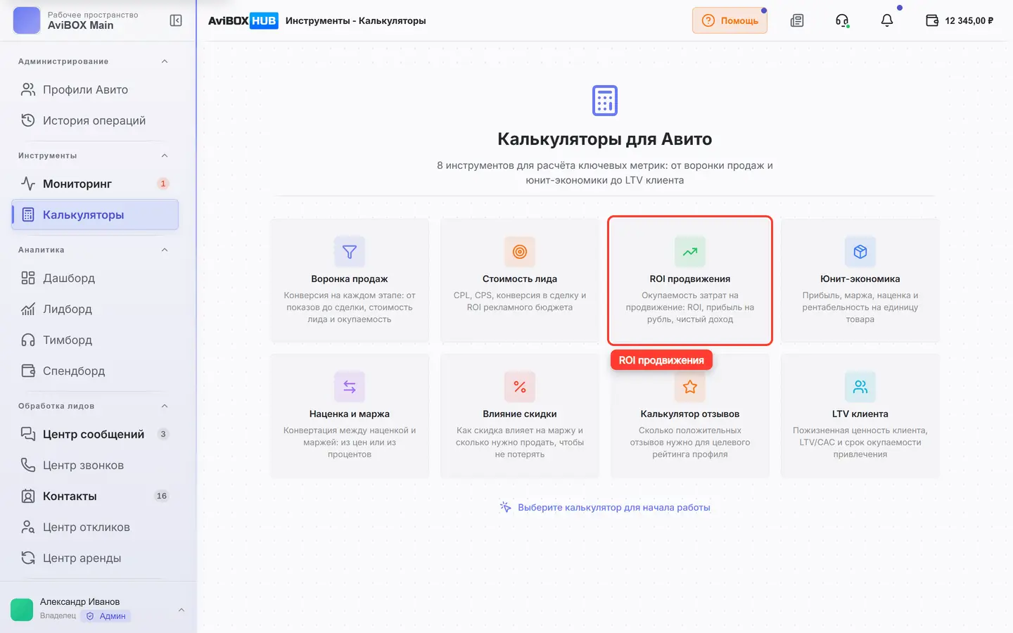Click the Инструменты - Калькуляторы breadcrumb
This screenshot has width=1013, height=633.
click(x=356, y=20)
